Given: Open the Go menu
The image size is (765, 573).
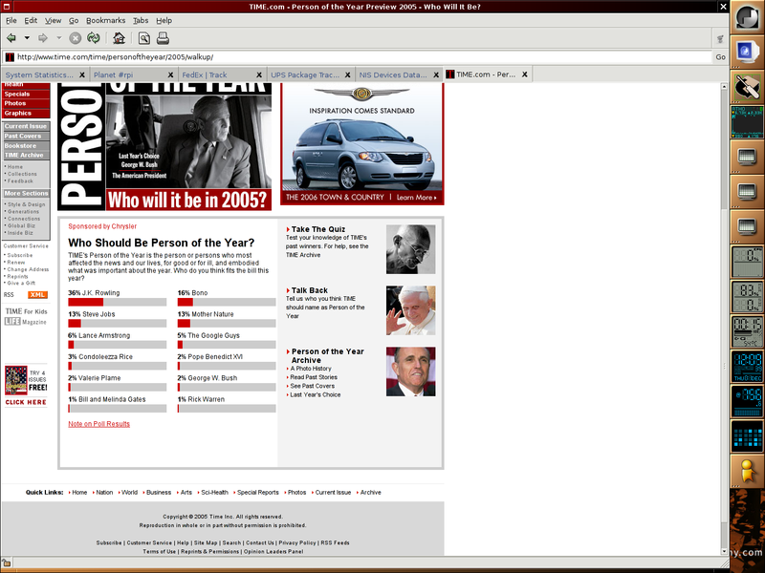Looking at the screenshot, I should 74,20.
